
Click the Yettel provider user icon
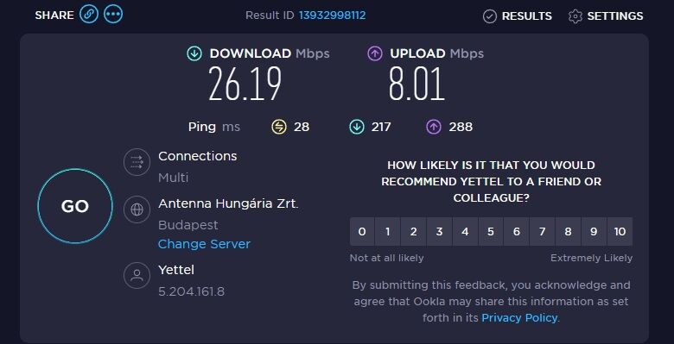[x=137, y=275]
